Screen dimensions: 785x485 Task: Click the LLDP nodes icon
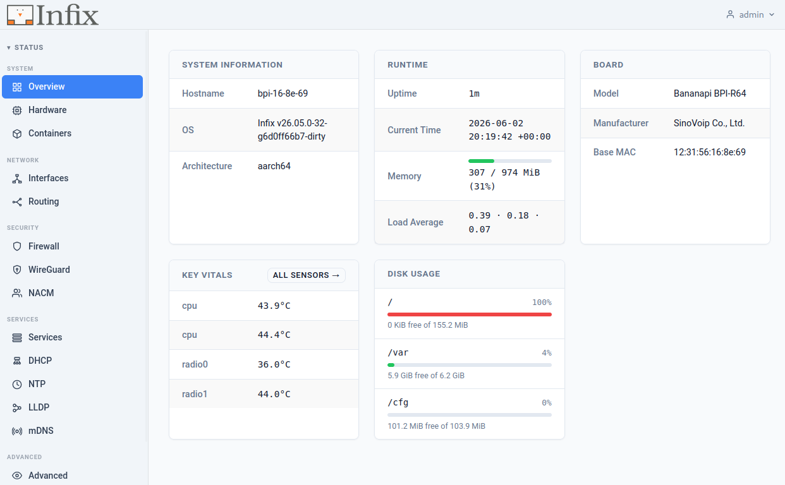tap(17, 407)
